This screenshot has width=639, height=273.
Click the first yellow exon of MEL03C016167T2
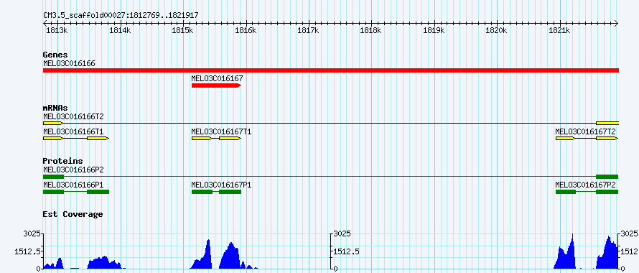[565, 139]
